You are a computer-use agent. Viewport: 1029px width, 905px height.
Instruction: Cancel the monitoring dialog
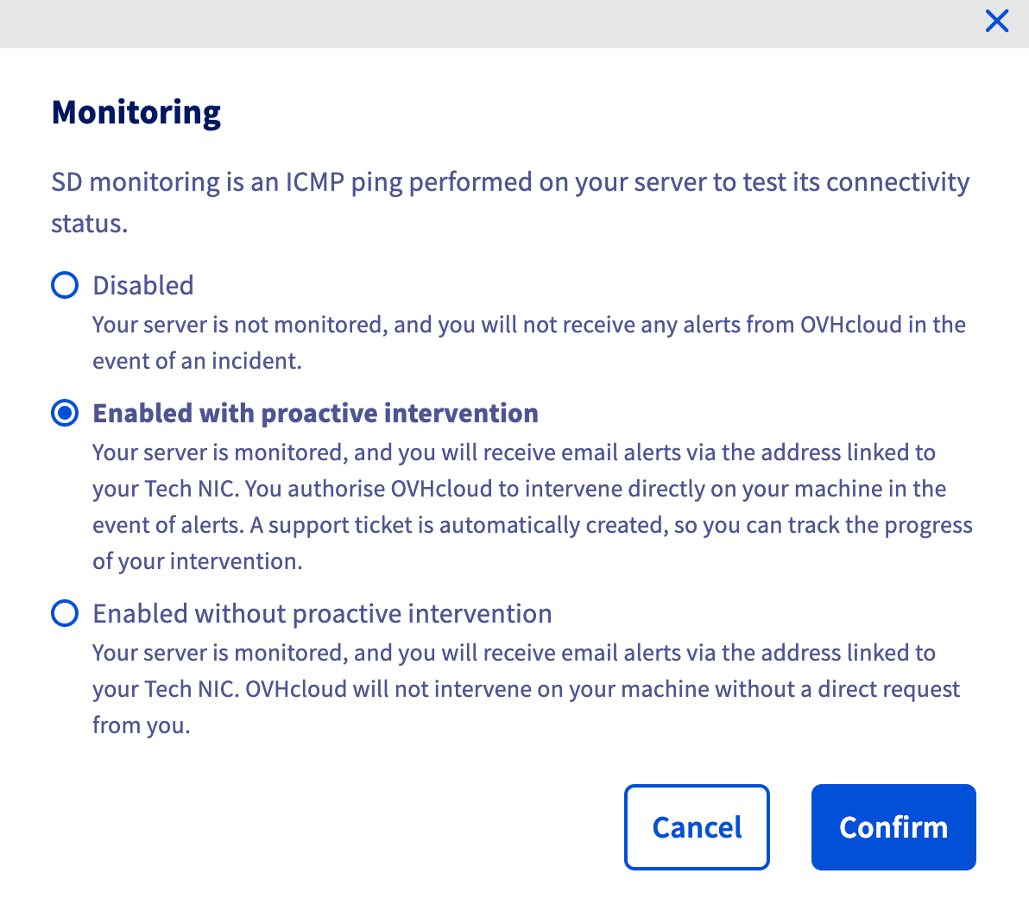pyautogui.click(x=697, y=826)
